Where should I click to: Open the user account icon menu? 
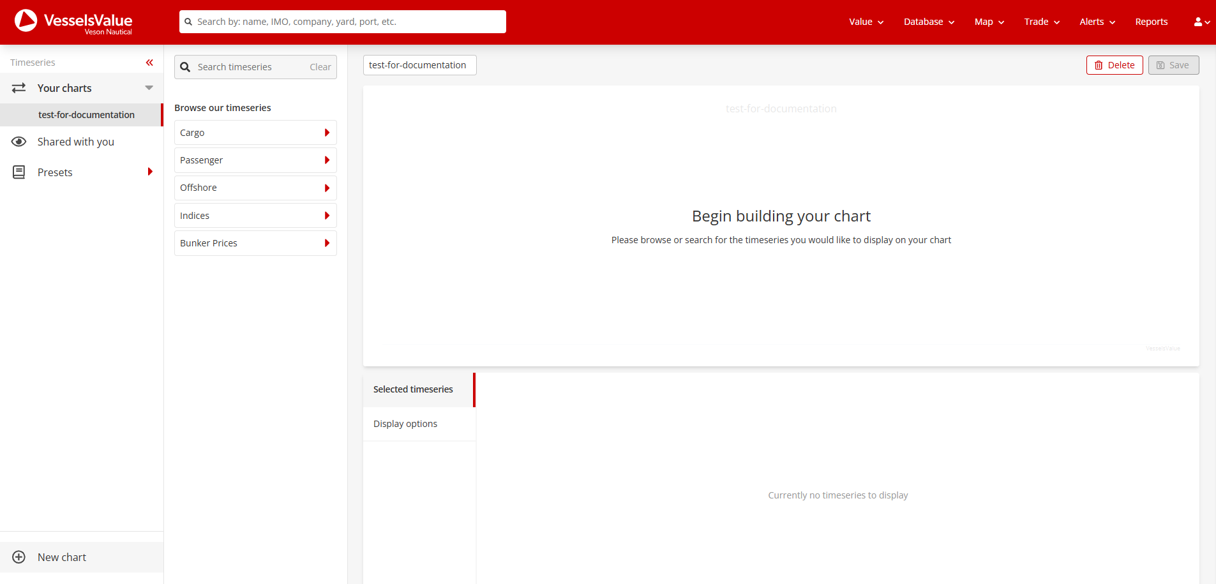coord(1198,21)
